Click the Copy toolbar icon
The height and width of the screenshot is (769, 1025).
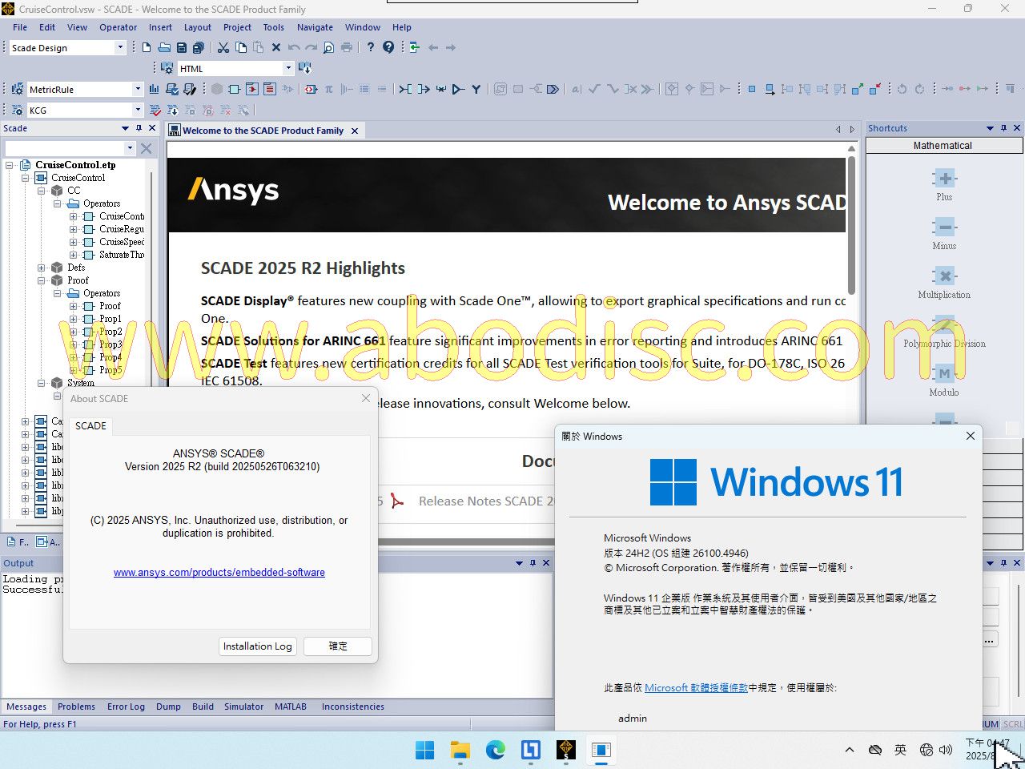point(241,48)
